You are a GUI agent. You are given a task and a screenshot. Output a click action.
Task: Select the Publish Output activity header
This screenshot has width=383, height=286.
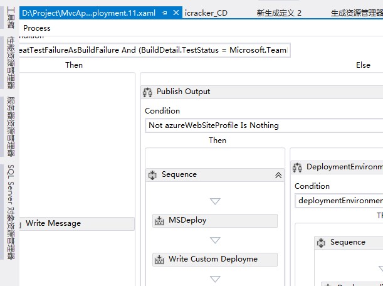coord(262,92)
